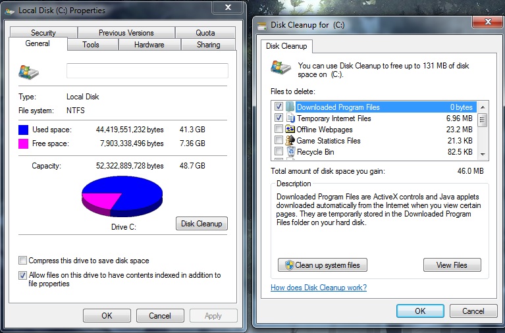
Task: Click the Disk Cleanup title bar icon
Action: click(x=263, y=26)
